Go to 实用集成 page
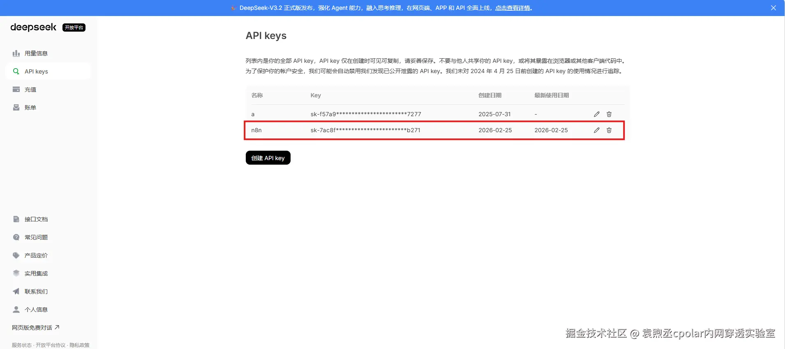The height and width of the screenshot is (349, 785). 48,273
